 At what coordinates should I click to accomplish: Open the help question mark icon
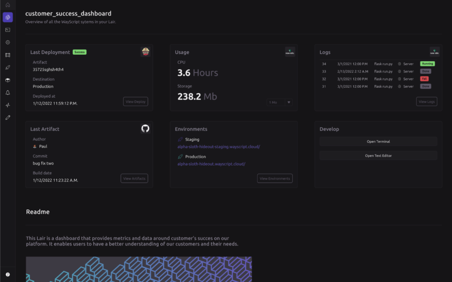pos(8,274)
